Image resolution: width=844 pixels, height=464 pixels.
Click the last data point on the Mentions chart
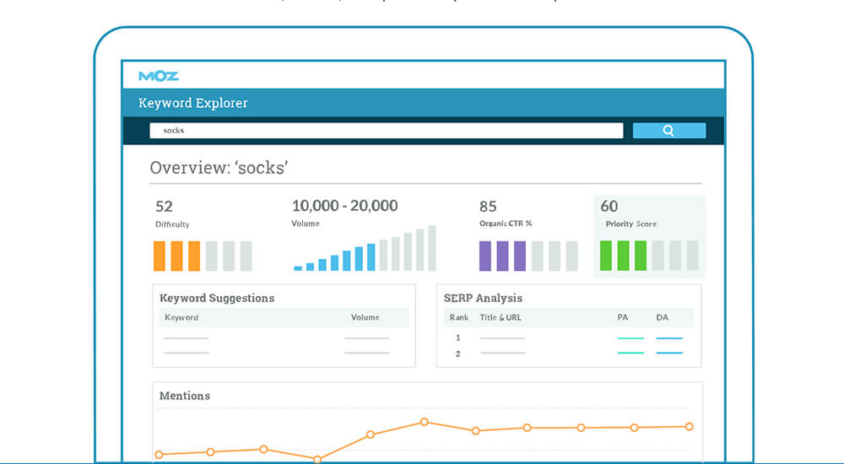[x=689, y=426]
